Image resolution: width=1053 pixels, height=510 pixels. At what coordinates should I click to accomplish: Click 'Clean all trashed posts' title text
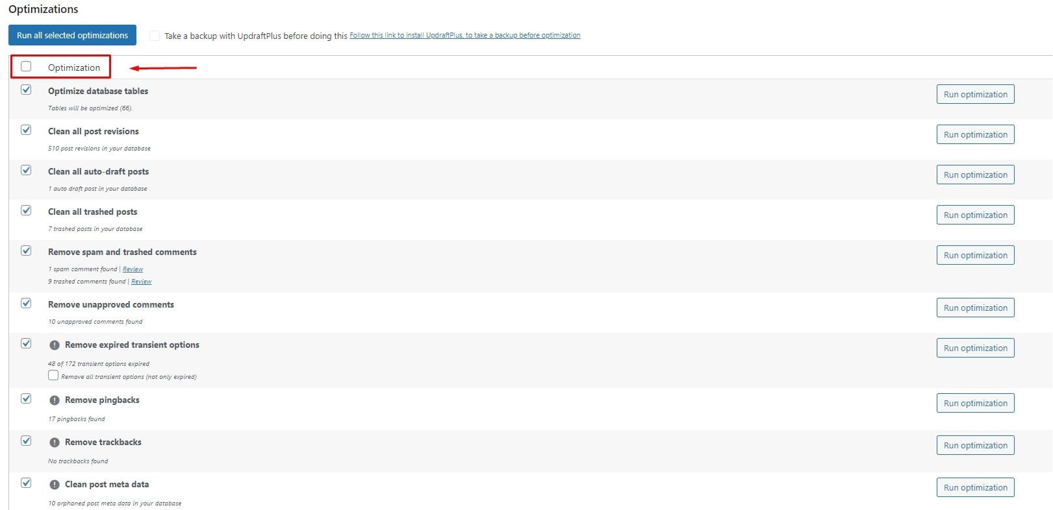[x=93, y=212]
